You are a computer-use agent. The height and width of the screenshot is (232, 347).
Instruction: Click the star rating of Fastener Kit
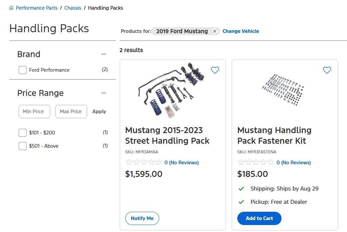pyautogui.click(x=256, y=162)
